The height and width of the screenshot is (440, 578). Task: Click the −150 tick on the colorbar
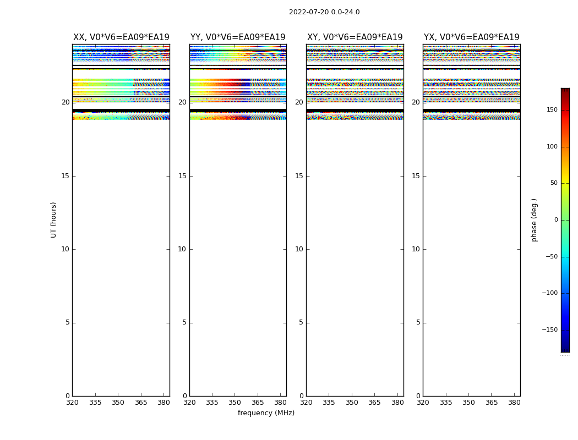549,330
